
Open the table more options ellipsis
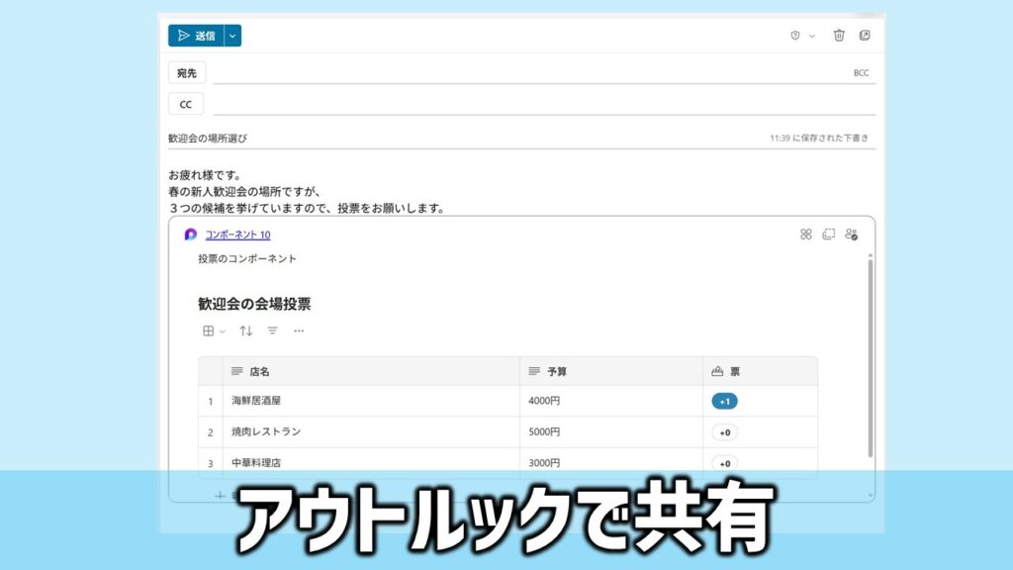[x=299, y=331]
